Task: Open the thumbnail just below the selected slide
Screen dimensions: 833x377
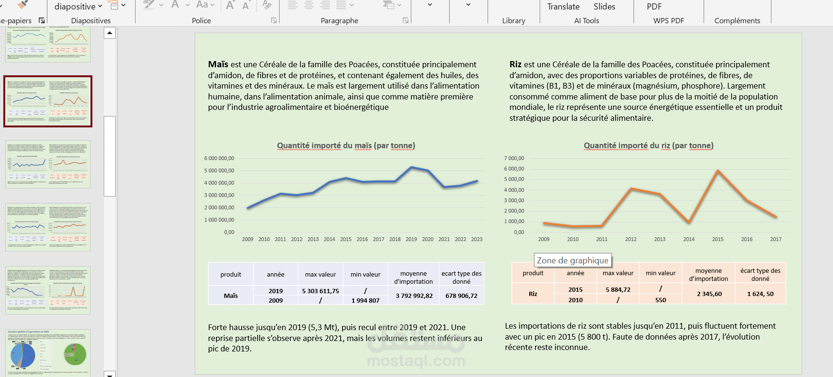Action: click(x=48, y=164)
